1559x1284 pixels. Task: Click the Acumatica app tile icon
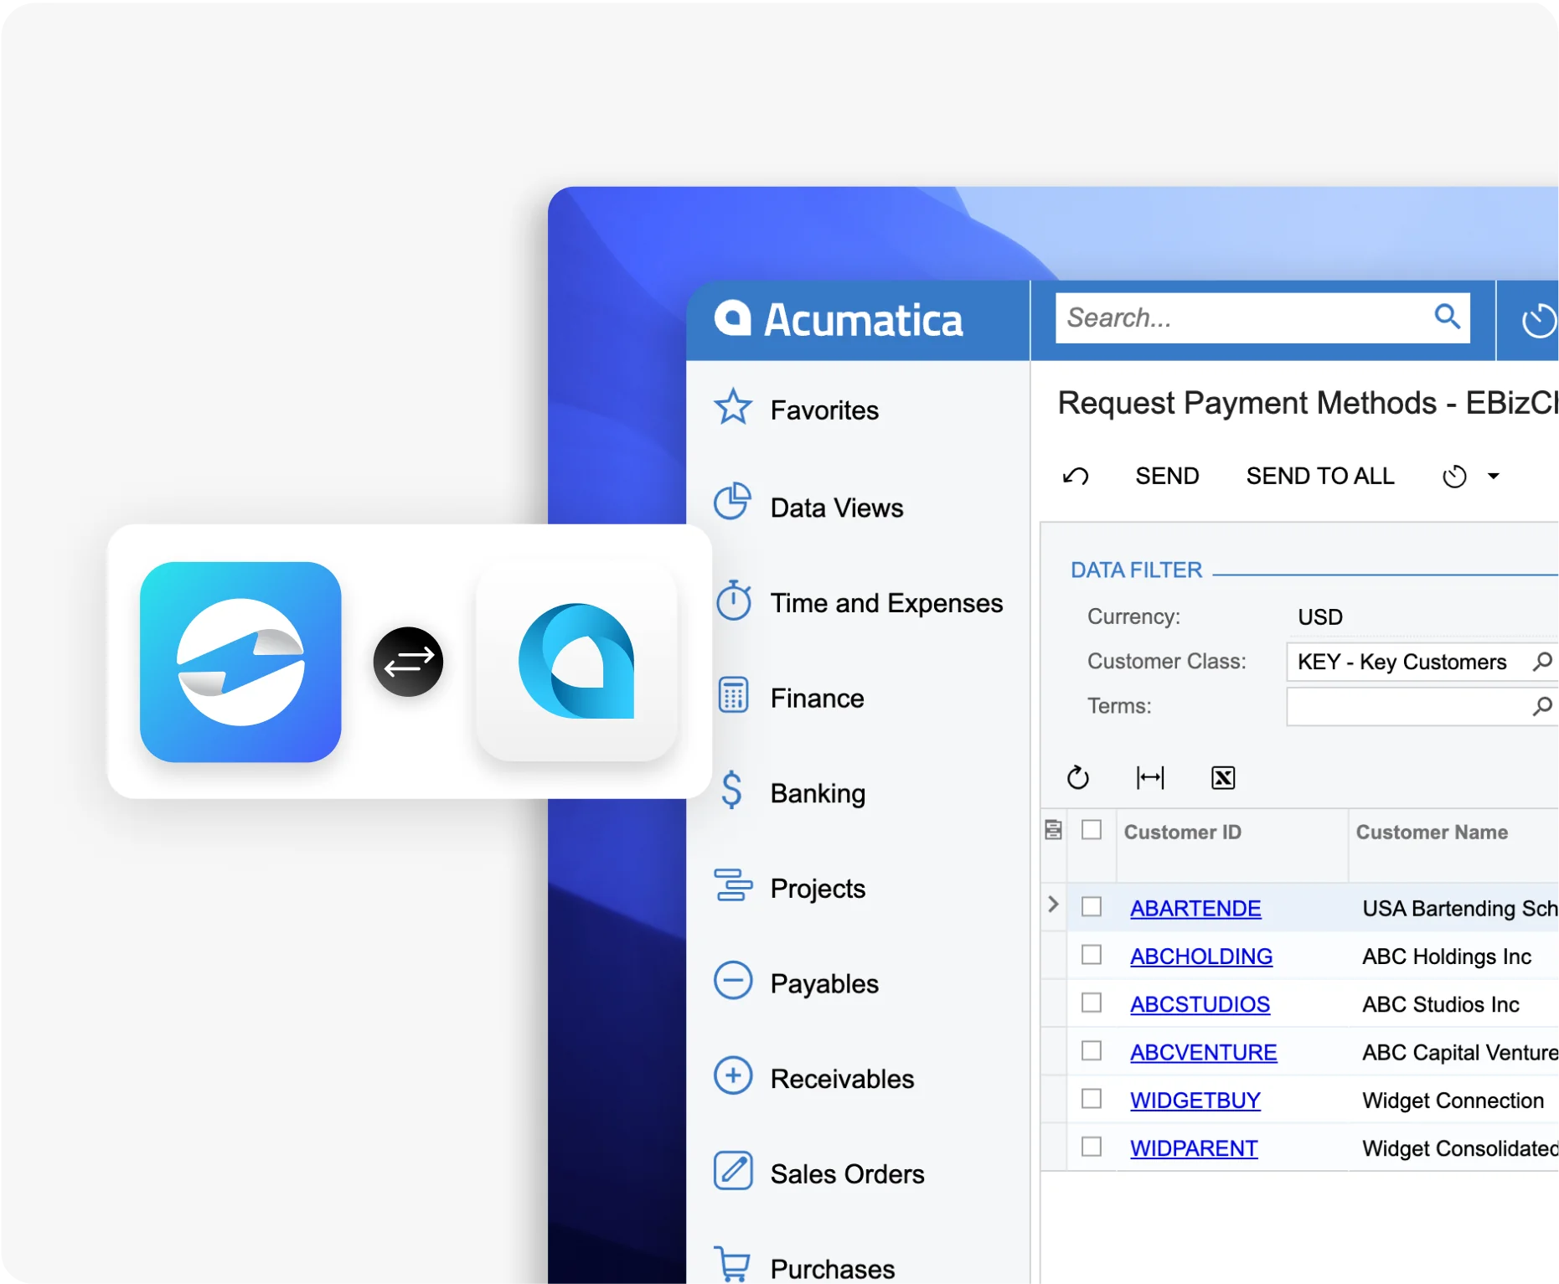pos(576,662)
